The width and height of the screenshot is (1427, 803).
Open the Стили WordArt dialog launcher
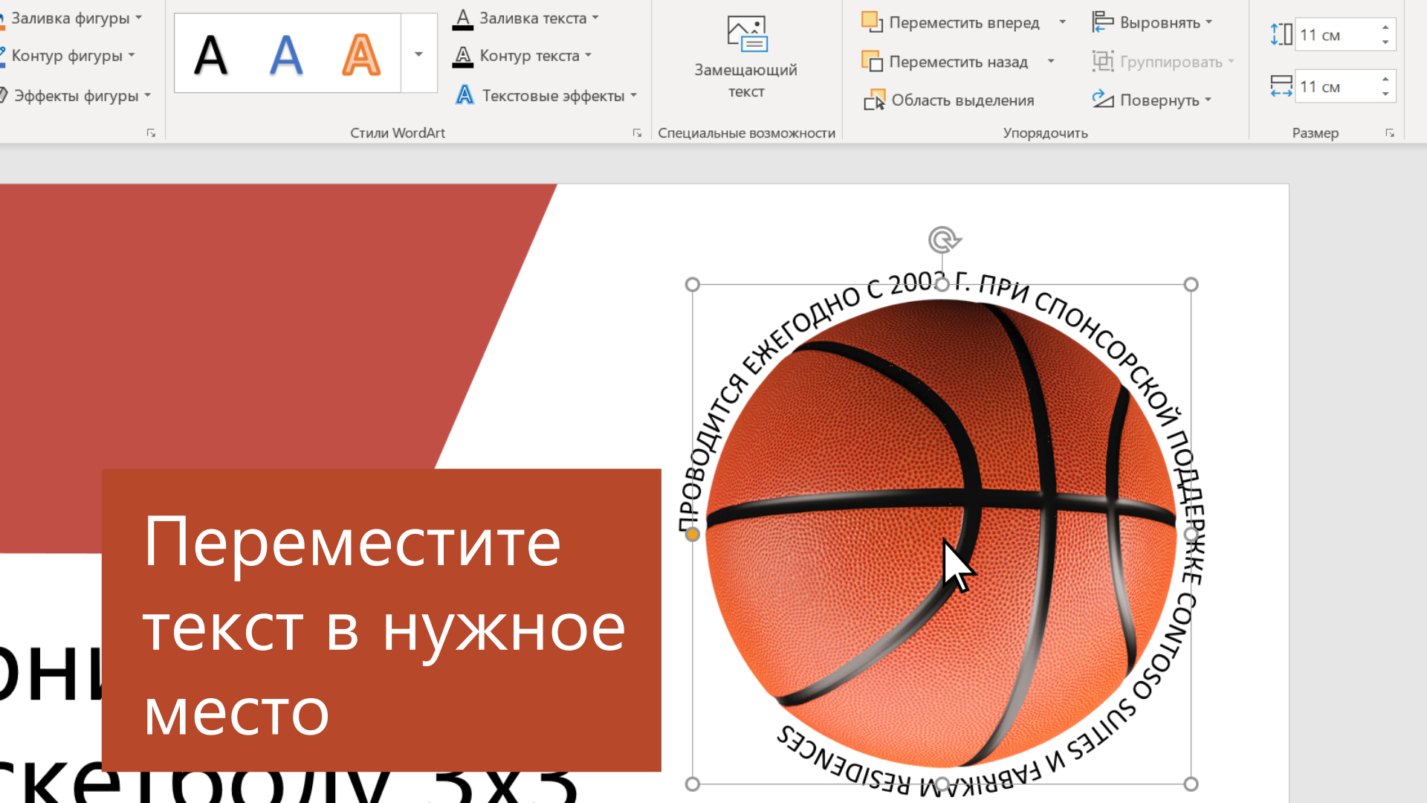637,133
